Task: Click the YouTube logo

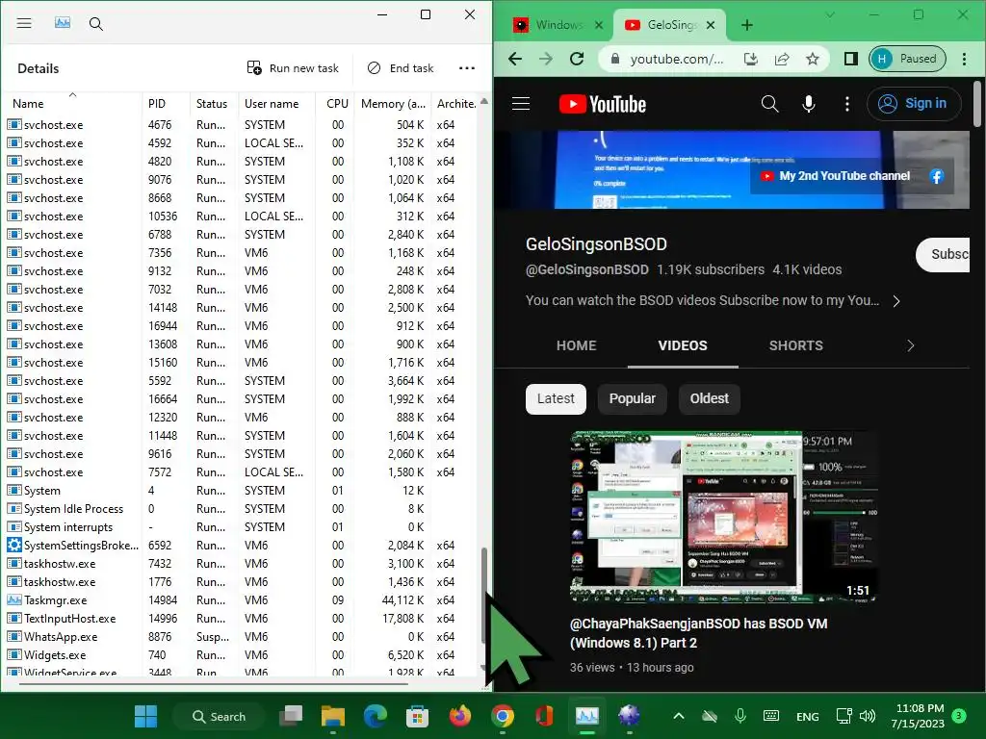Action: (603, 104)
